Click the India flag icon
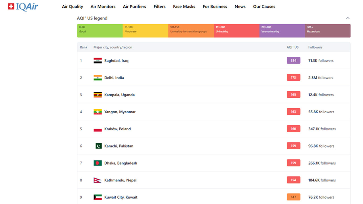 click(98, 78)
